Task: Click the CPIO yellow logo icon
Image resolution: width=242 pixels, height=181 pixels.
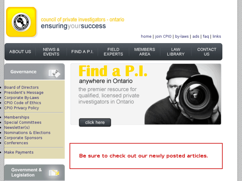Action: [x=21, y=22]
